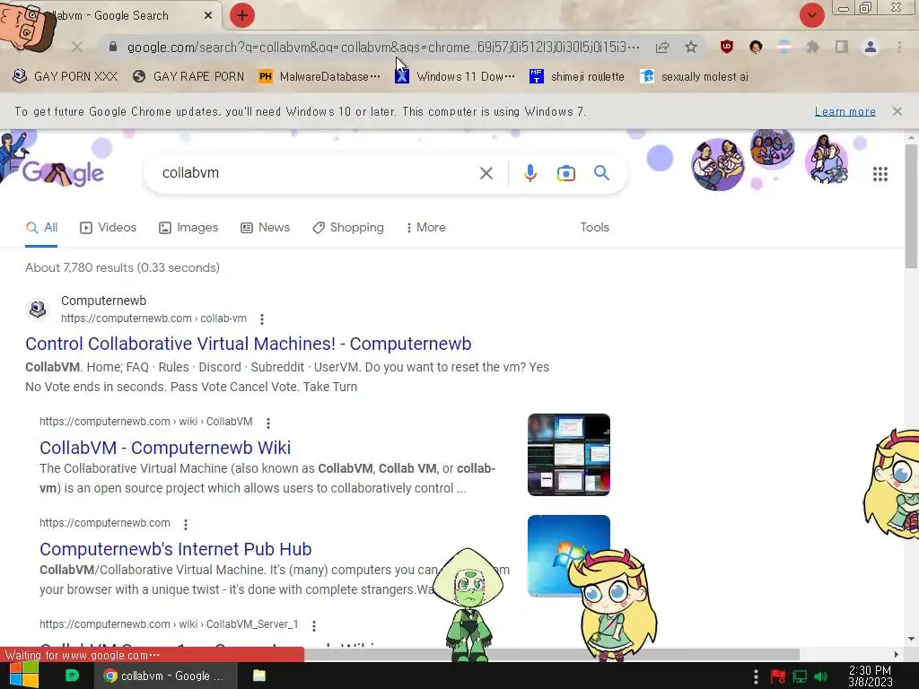This screenshot has width=919, height=689.
Task: Open CollabVM - Computernewb Wiki result
Action: tap(165, 448)
